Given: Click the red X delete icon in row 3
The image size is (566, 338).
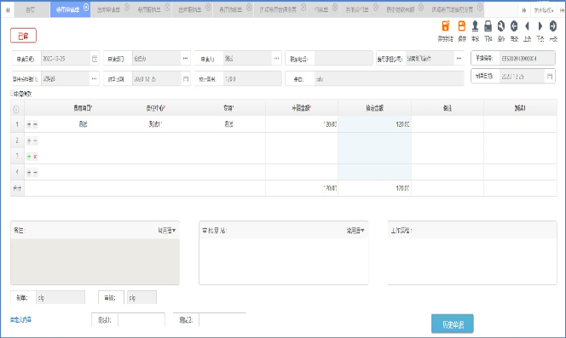Looking at the screenshot, I should 36,157.
